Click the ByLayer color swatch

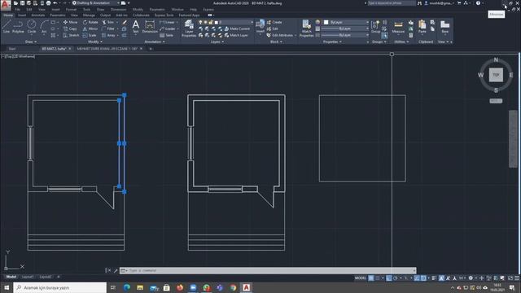(x=326, y=22)
